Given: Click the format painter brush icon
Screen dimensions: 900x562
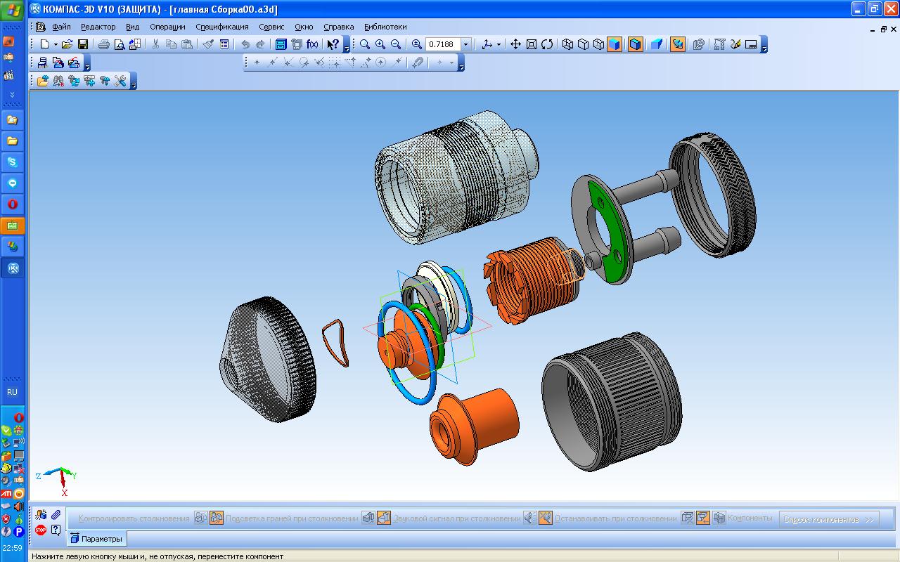Looking at the screenshot, I should [x=208, y=44].
